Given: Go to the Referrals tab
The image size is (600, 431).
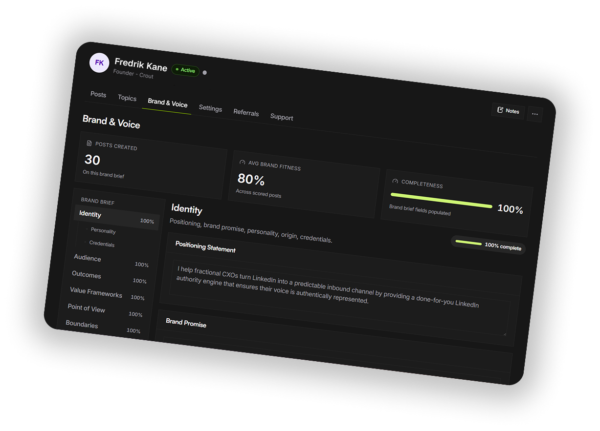Looking at the screenshot, I should tap(246, 113).
